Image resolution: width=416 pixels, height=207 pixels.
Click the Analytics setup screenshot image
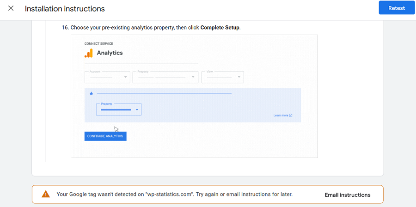click(x=194, y=96)
